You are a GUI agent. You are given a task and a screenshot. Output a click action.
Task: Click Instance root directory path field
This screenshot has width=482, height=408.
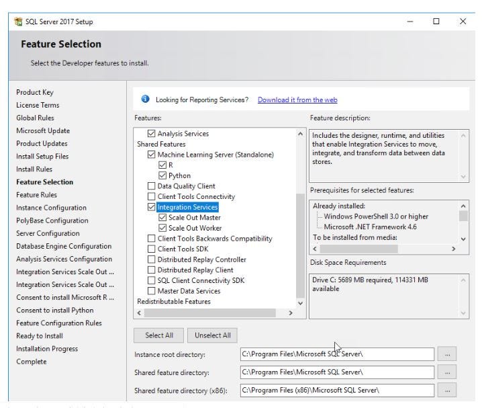(x=337, y=354)
